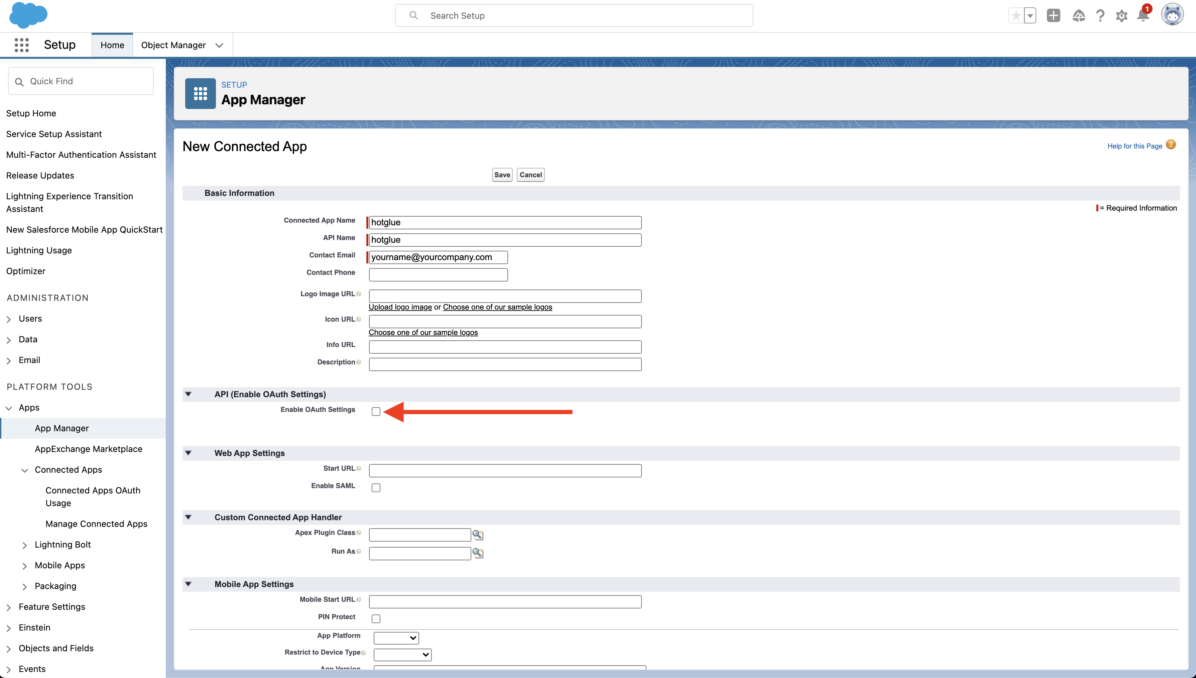Expand the Mobile Apps node
The height and width of the screenshot is (678, 1196).
pos(25,566)
